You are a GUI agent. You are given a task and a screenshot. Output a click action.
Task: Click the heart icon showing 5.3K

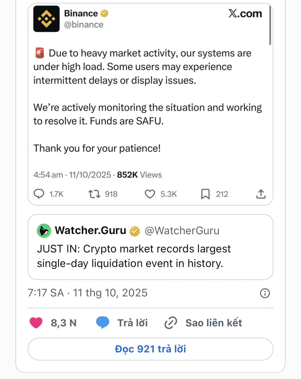150,194
